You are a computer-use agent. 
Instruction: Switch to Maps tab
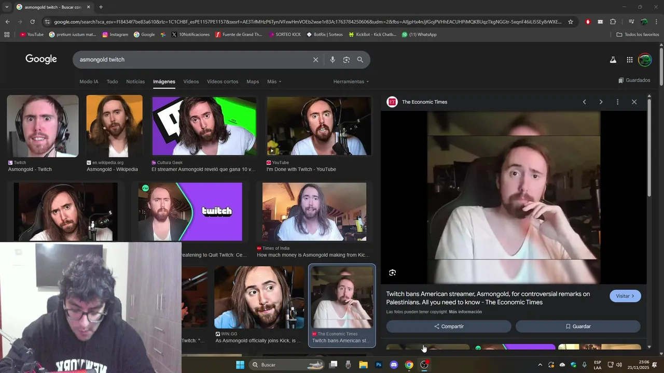click(253, 82)
